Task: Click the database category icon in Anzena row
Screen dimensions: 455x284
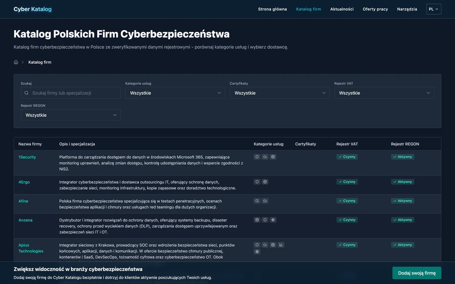Action: (x=257, y=220)
